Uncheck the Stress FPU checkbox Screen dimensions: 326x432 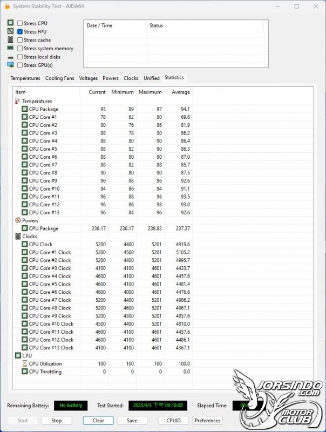click(20, 32)
